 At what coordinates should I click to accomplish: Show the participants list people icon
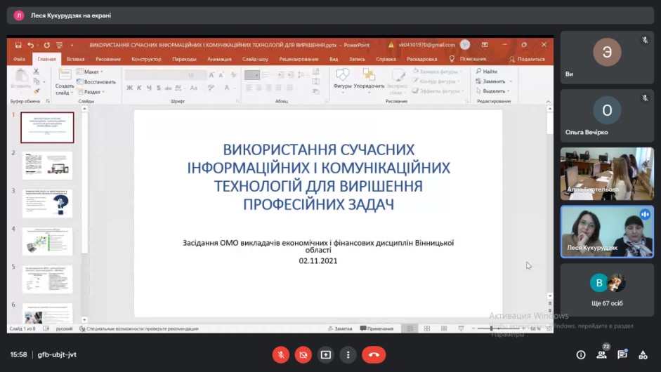pos(602,355)
